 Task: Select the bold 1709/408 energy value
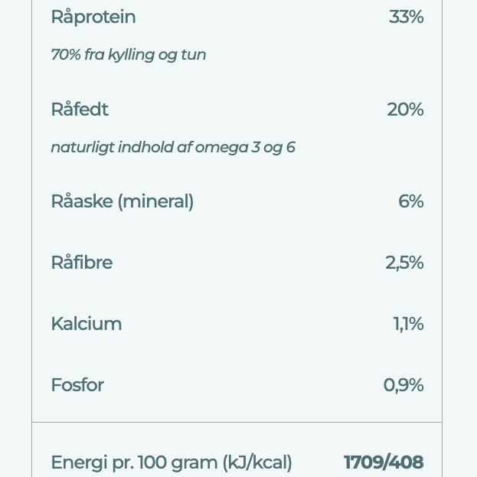tap(383, 462)
